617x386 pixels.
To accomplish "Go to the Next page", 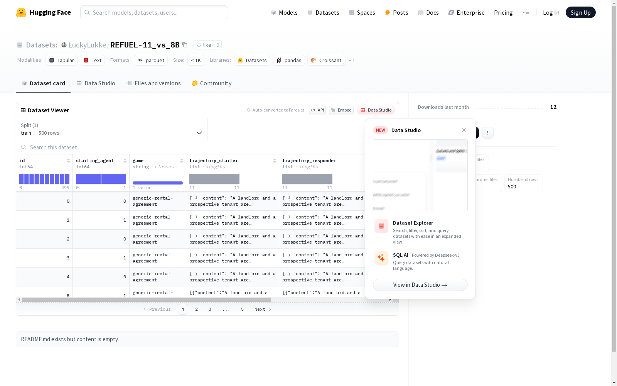I will [263, 309].
